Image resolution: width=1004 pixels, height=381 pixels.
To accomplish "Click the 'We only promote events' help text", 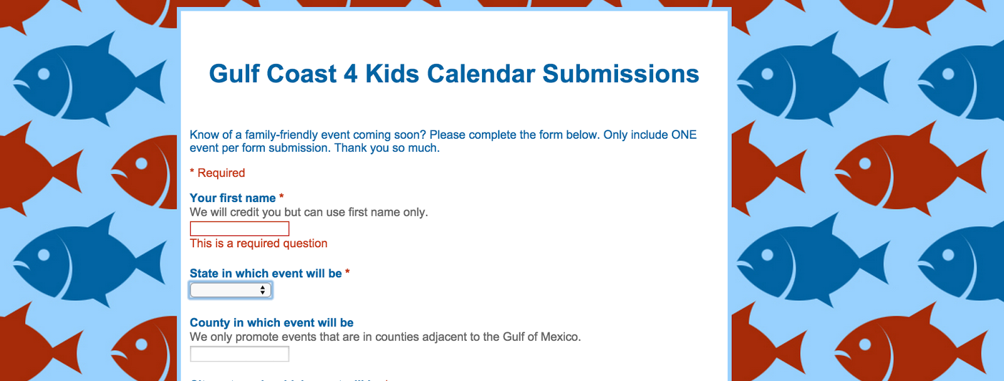I will coord(385,337).
